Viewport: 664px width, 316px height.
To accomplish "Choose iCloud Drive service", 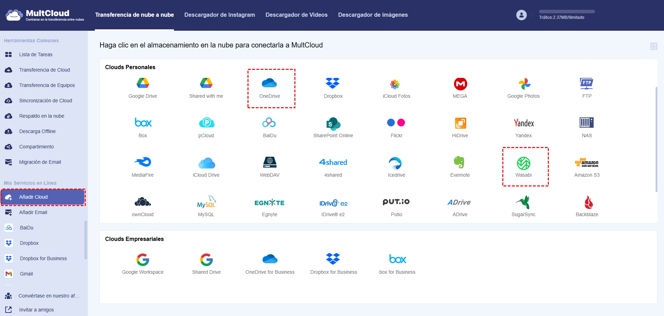I will point(206,167).
